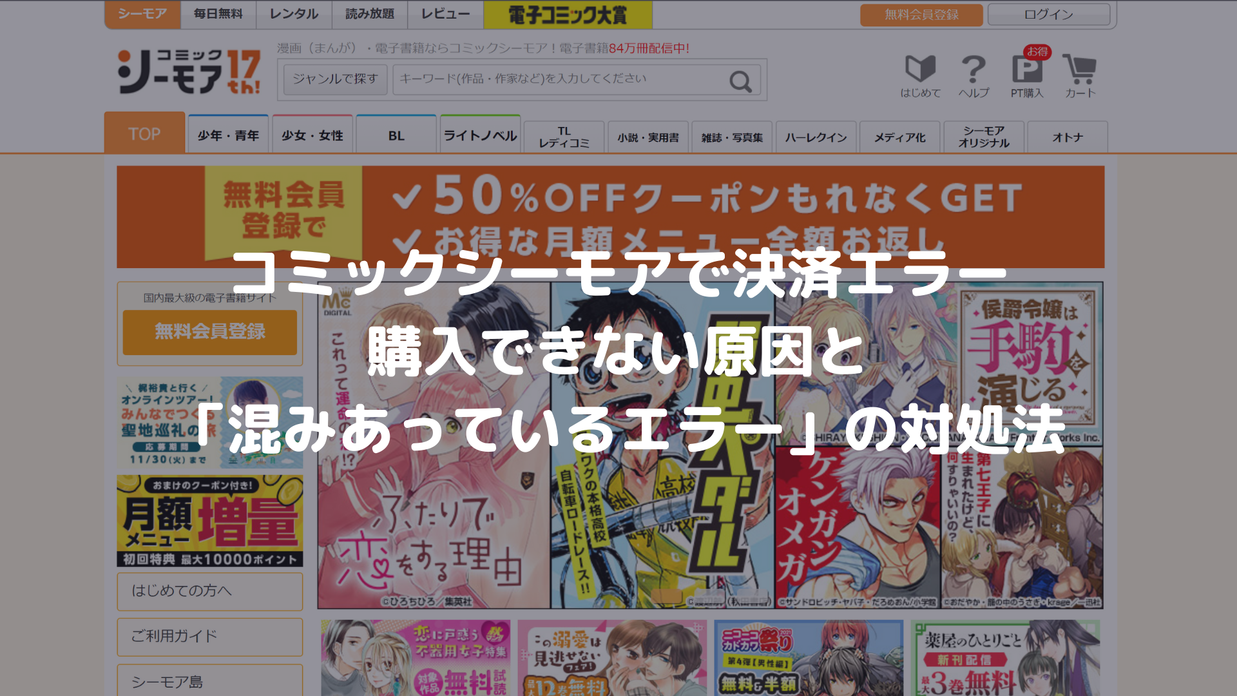Open the 弱虫ペダル manga cover
This screenshot has height=696, width=1237.
tap(662, 446)
